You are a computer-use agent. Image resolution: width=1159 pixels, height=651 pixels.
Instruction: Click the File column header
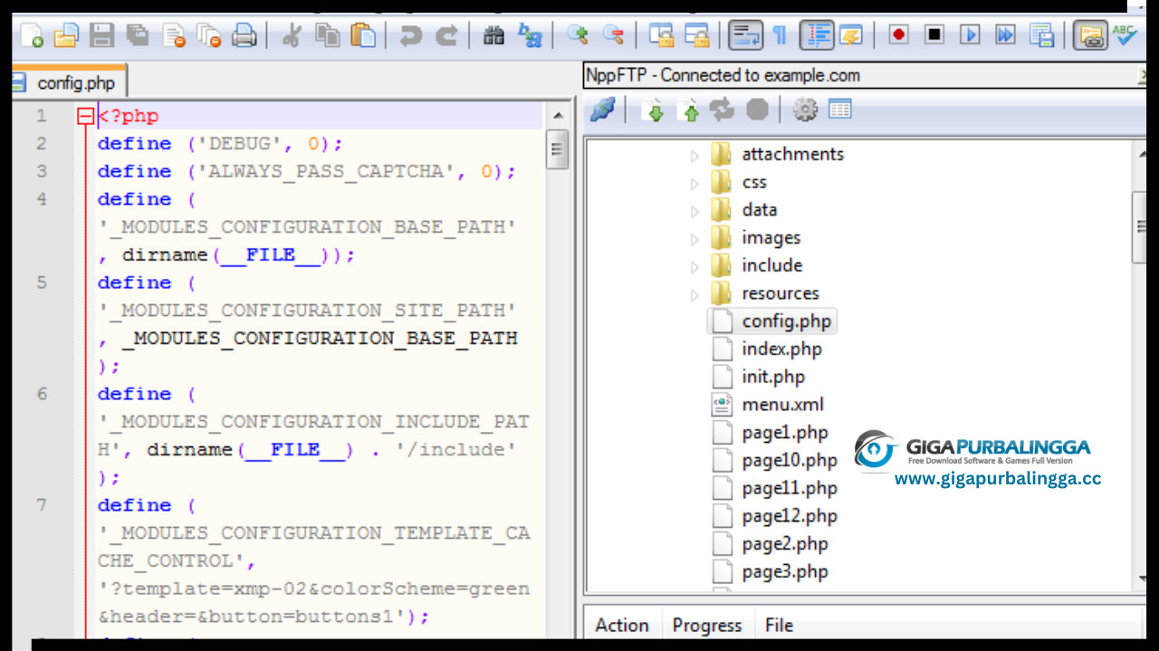(x=779, y=626)
